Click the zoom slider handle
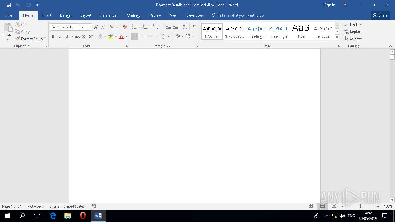The image size is (395, 222). [360, 206]
